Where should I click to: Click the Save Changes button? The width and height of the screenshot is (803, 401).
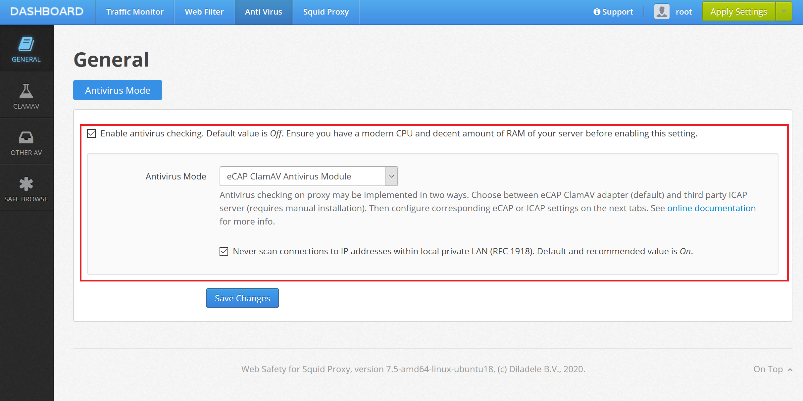pos(242,298)
